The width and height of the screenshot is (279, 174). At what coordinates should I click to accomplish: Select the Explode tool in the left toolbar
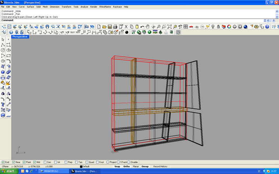[x=8, y=83]
